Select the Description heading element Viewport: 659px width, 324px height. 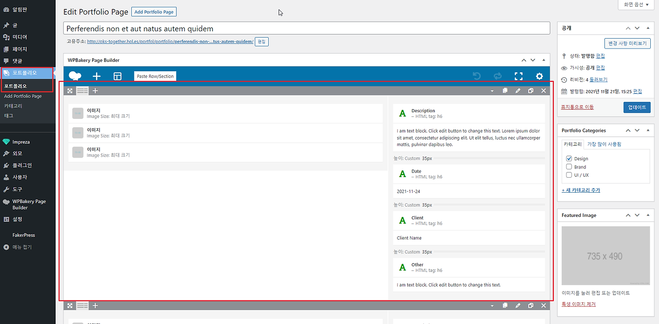(469, 113)
